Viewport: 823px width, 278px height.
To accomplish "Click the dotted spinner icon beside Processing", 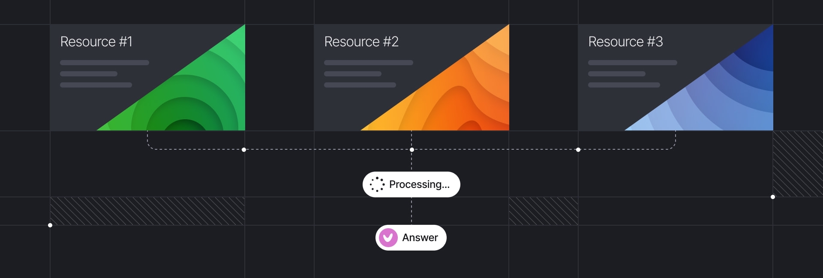I will pyautogui.click(x=377, y=184).
